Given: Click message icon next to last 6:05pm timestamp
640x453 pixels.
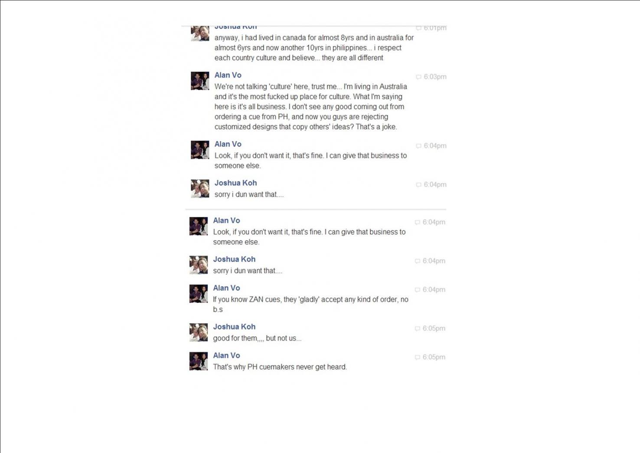Looking at the screenshot, I should point(417,357).
